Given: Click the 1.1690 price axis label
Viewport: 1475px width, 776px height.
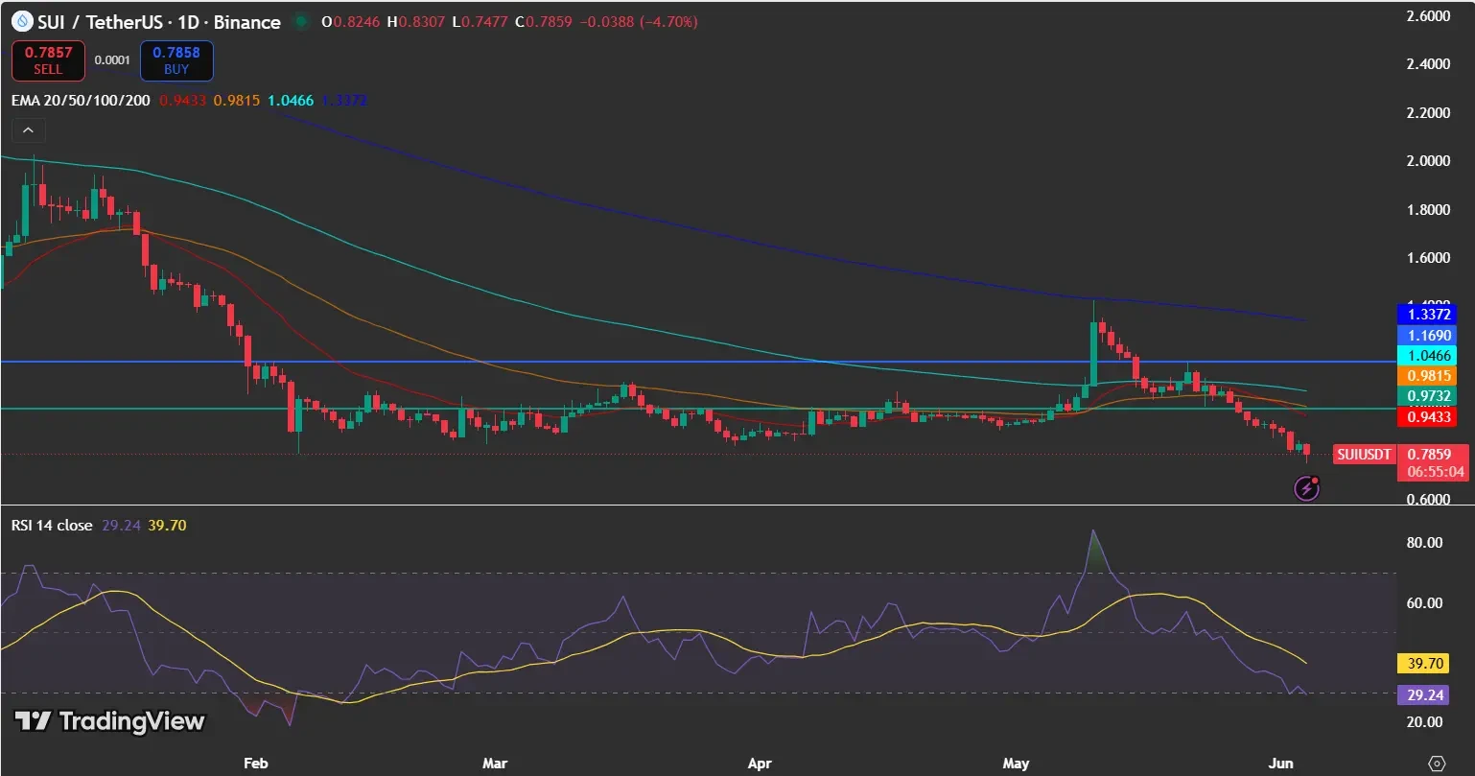Looking at the screenshot, I should [1426, 335].
